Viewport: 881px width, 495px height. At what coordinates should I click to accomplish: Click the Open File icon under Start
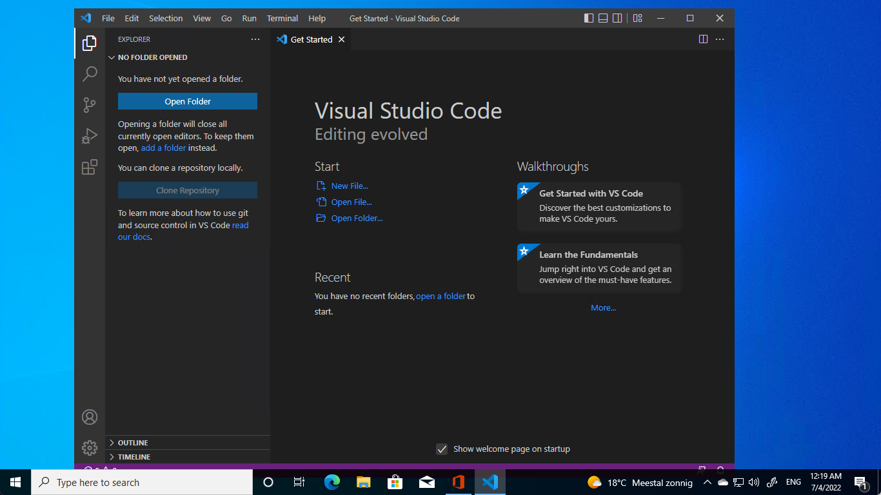point(321,202)
